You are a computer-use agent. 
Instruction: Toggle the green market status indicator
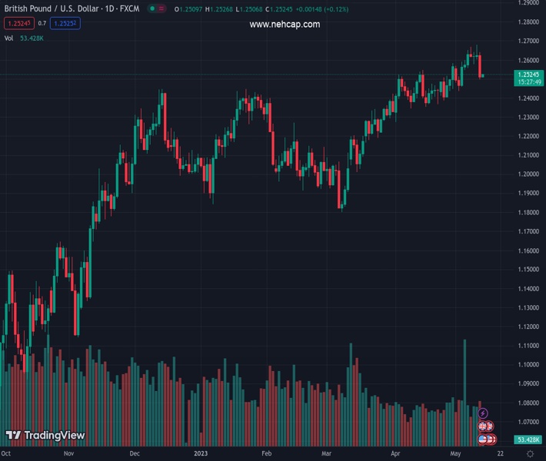click(152, 9)
